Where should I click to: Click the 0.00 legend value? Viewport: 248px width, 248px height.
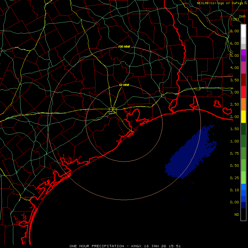234,202
